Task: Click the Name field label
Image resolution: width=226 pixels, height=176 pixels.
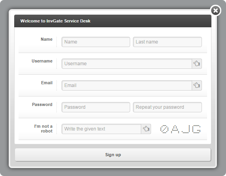Action: pyautogui.click(x=47, y=39)
